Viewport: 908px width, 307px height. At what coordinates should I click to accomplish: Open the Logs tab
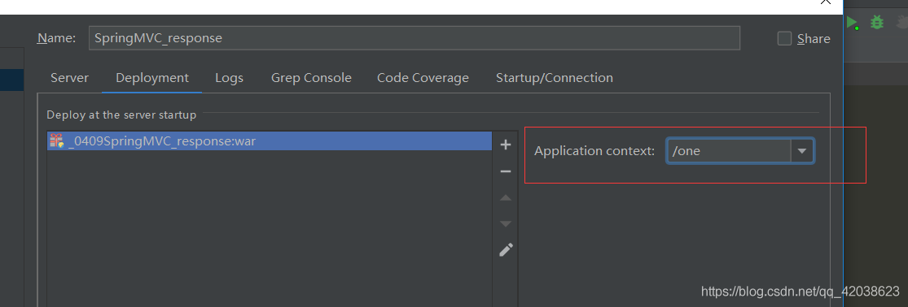coord(230,78)
